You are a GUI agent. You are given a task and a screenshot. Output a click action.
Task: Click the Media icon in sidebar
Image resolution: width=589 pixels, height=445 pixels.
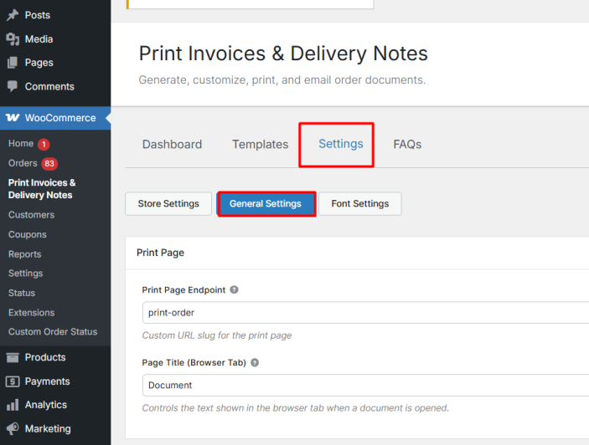(x=13, y=39)
